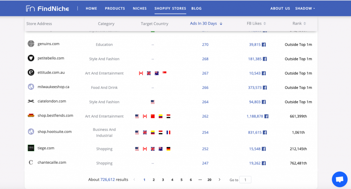Click the tiege.com favicon
The height and width of the screenshot is (189, 351).
(31, 148)
